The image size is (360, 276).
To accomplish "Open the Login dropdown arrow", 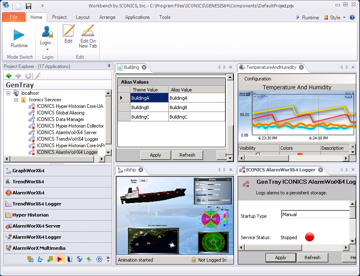I will [47, 49].
